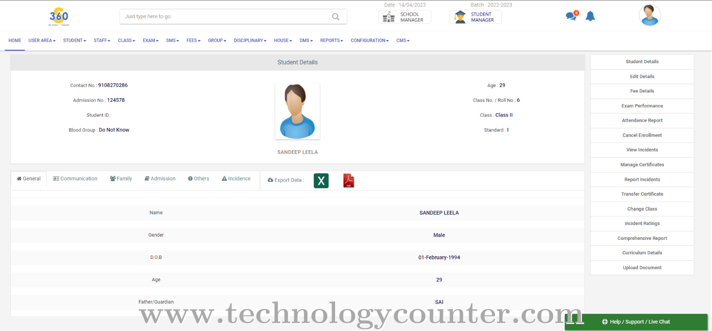Image resolution: width=712 pixels, height=331 pixels.
Task: Open Curriculum Details
Action: (x=642, y=253)
